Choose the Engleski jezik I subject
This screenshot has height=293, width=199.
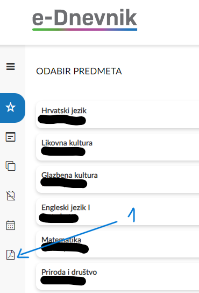pos(117,212)
